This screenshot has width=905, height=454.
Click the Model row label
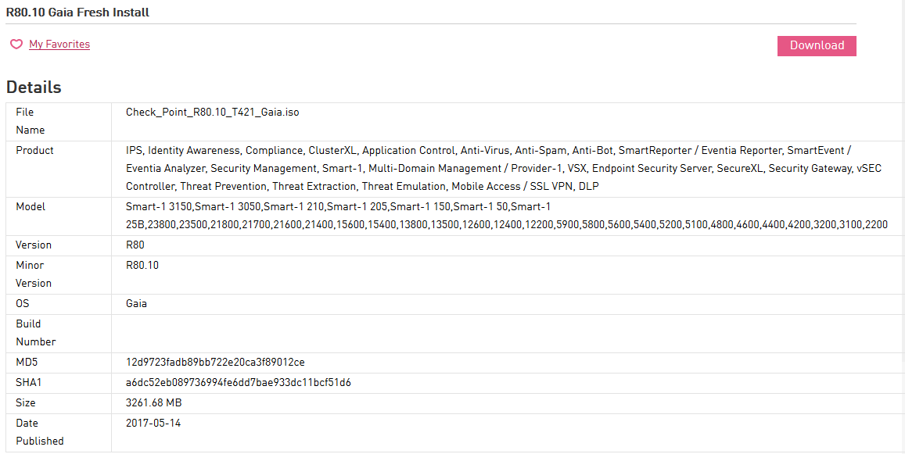click(x=31, y=207)
